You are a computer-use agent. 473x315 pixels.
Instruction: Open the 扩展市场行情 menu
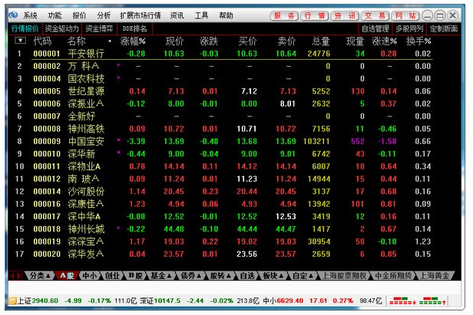(x=141, y=15)
